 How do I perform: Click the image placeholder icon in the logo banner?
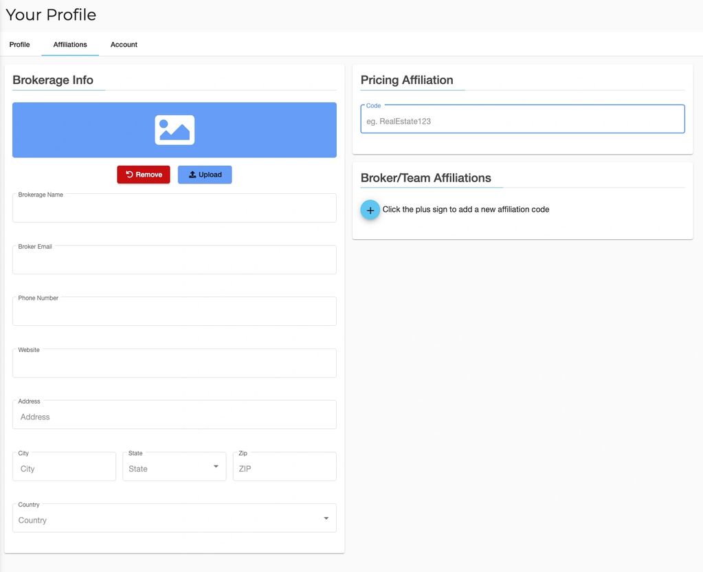175,130
